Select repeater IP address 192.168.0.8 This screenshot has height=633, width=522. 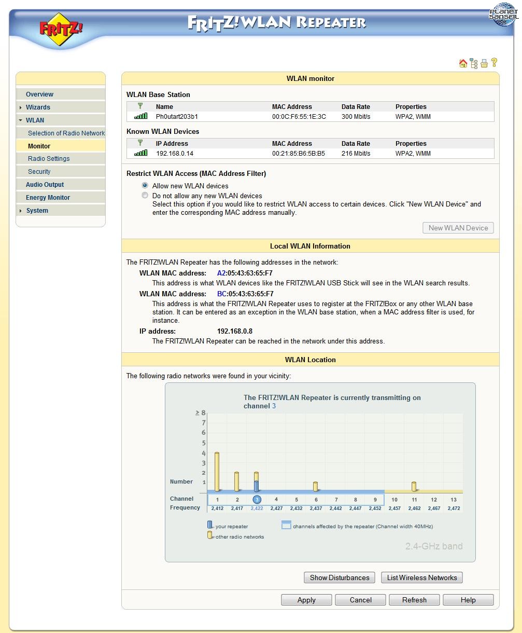coord(235,331)
